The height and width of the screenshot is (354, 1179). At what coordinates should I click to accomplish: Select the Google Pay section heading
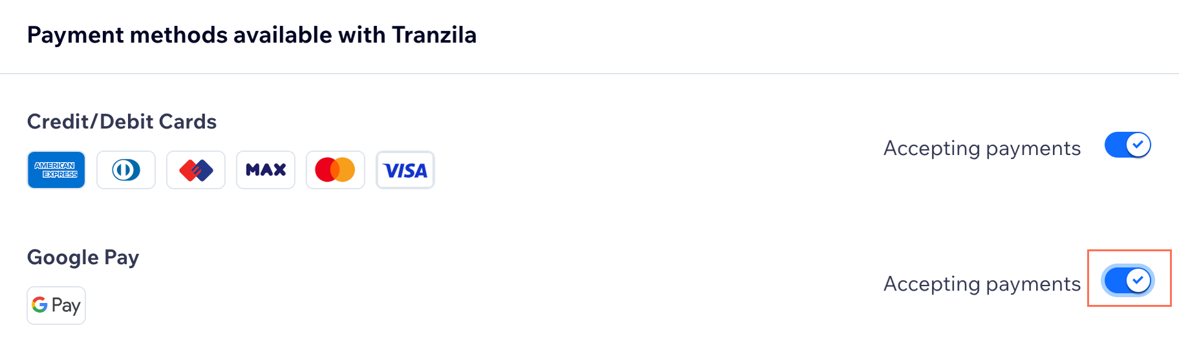(x=83, y=257)
